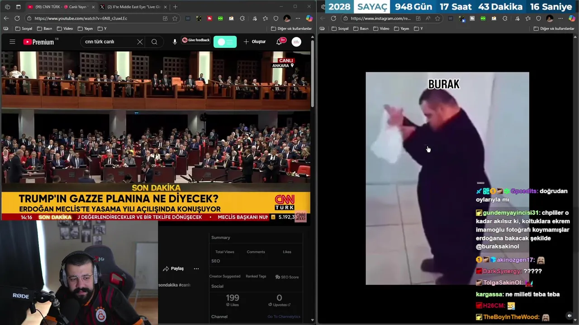This screenshot has width=579, height=325.
Task: Open the YouTube guide hamburger menu
Action: 12,42
